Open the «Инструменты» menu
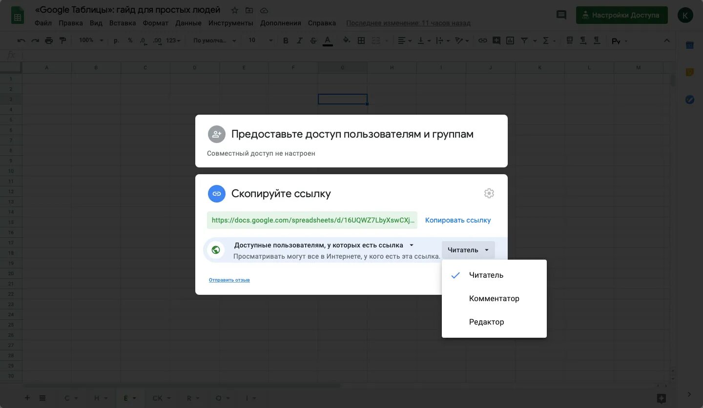703x408 pixels. [x=231, y=23]
